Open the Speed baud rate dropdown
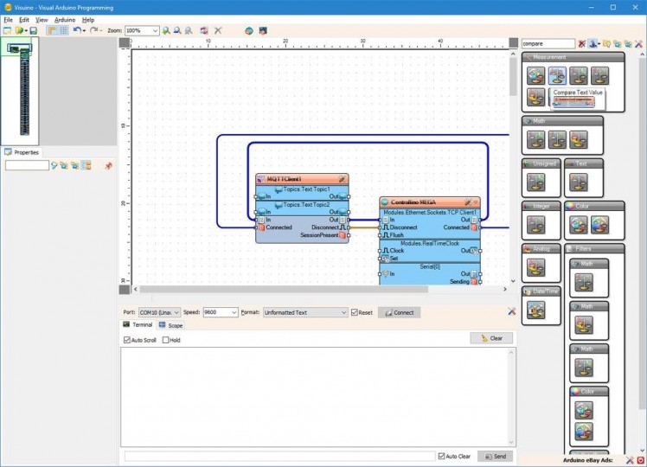The width and height of the screenshot is (647, 467). coord(233,312)
